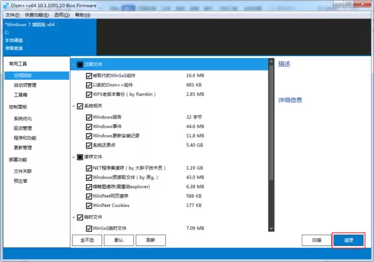
Task: Uncheck WinINet网页缓存
Action: tap(89, 196)
